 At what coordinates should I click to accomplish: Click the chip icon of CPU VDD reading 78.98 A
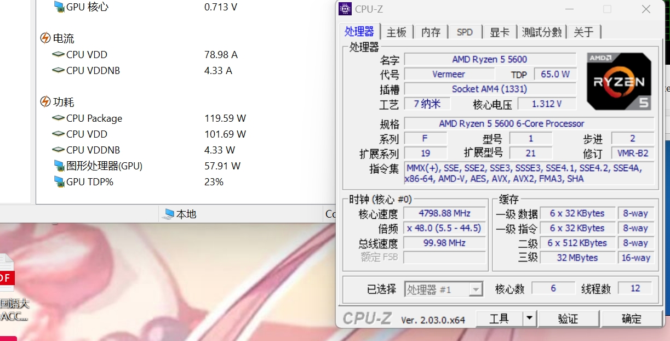pos(58,54)
